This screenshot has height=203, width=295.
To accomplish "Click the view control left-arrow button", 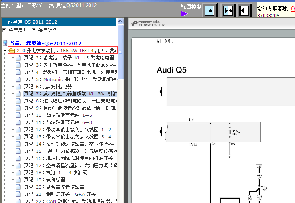I will [x=244, y=10].
